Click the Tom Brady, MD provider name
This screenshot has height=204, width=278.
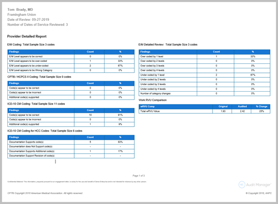click(x=20, y=9)
